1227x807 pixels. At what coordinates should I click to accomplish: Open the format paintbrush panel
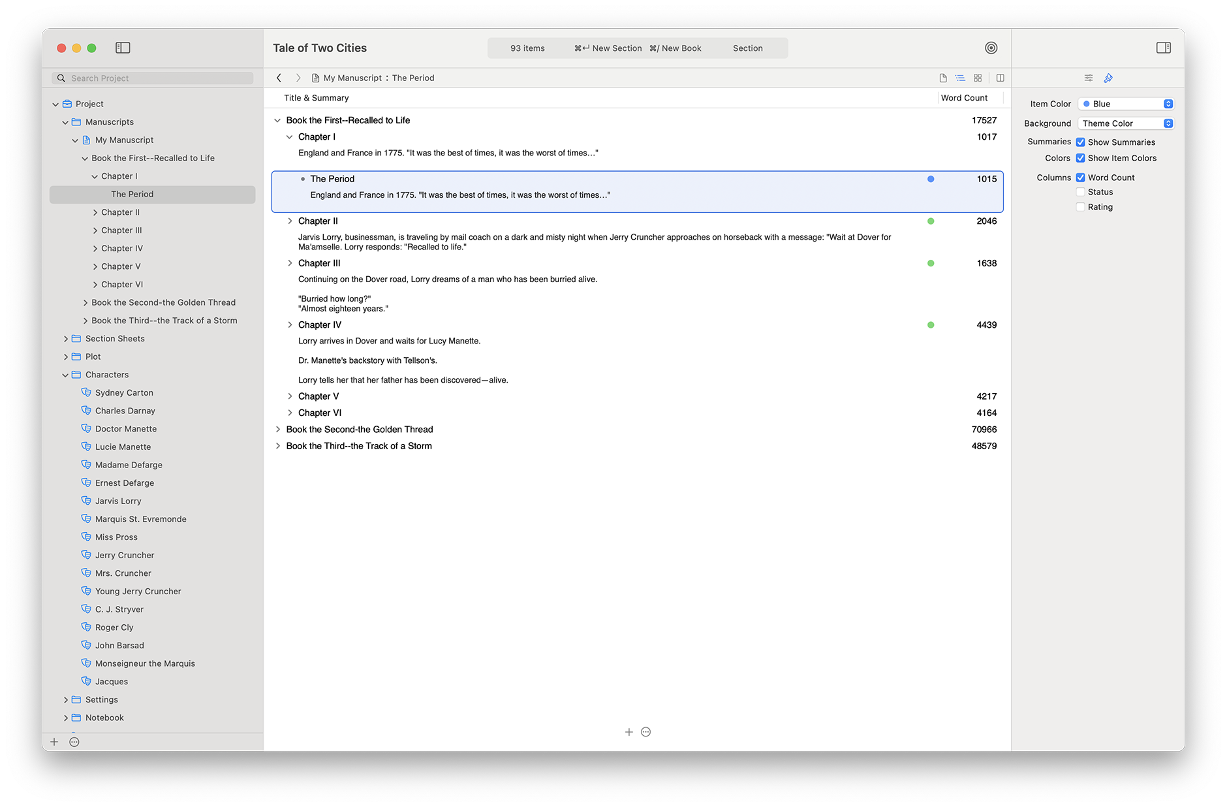point(1108,78)
